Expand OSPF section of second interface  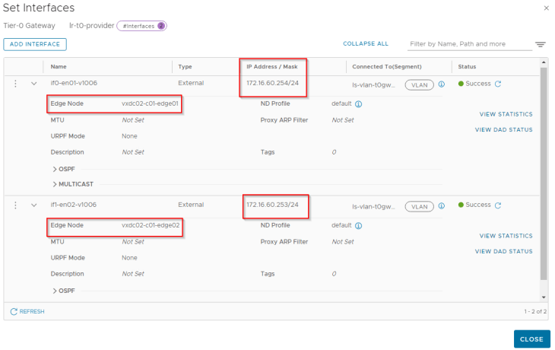64,291
